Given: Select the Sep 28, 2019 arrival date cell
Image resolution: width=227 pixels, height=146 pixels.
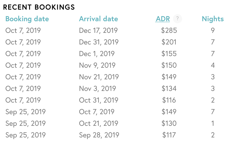Looking at the screenshot, I should coord(99,135).
